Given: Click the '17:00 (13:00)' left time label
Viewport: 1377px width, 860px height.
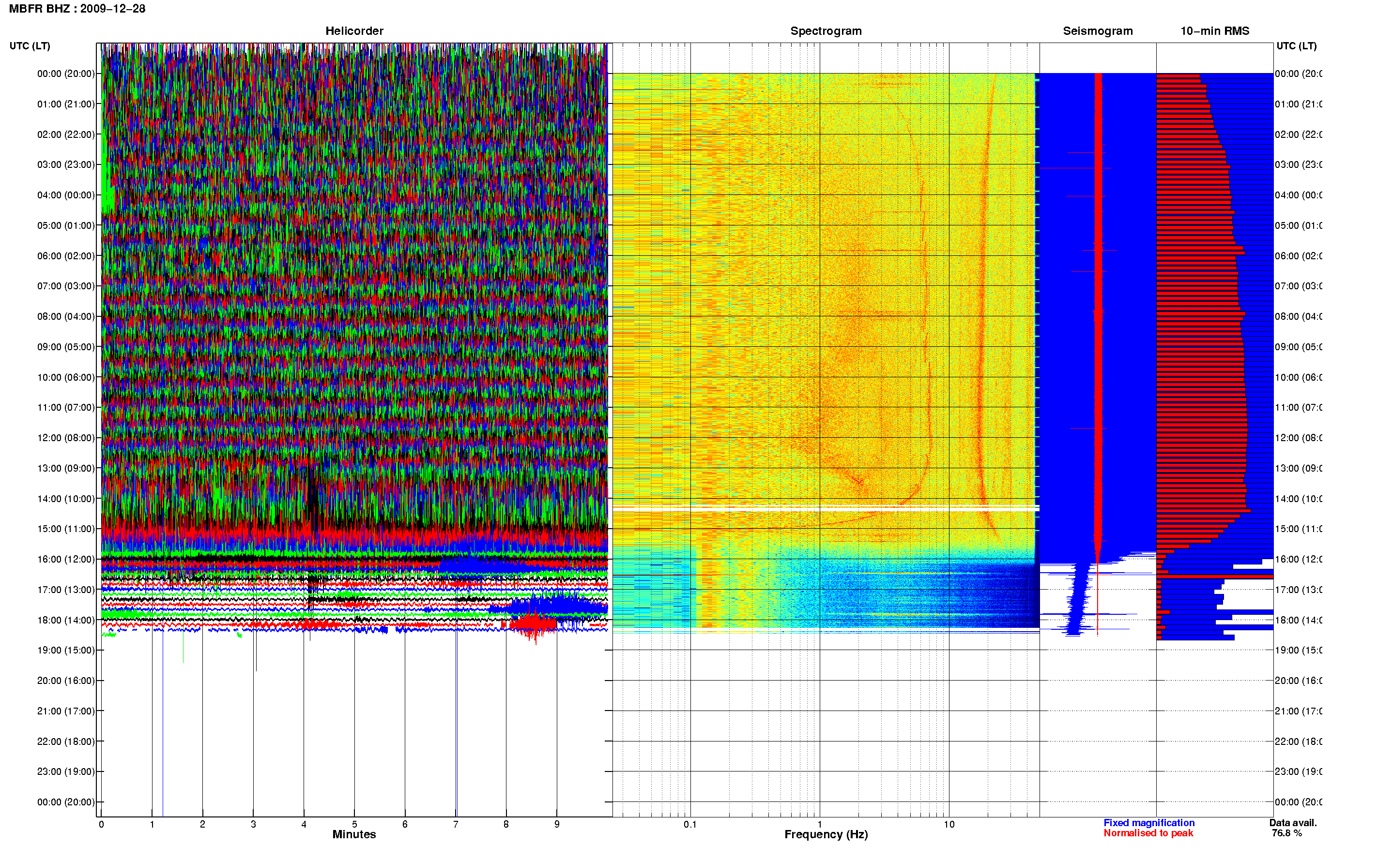Looking at the screenshot, I should (x=66, y=589).
